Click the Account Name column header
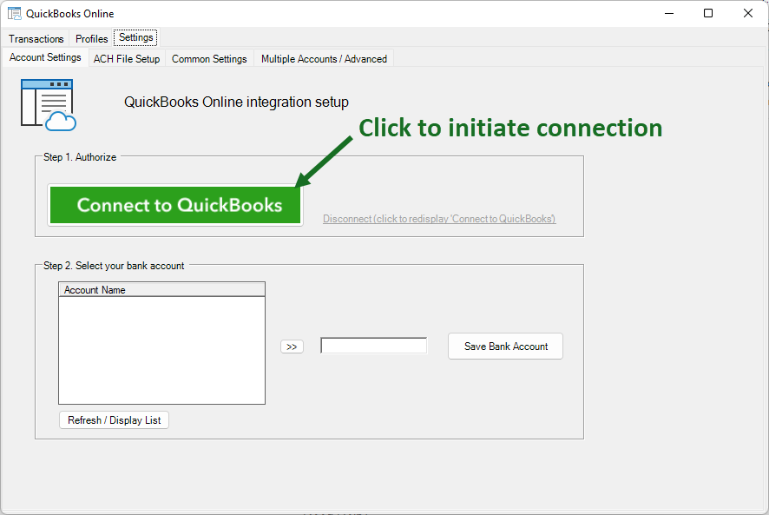 (161, 290)
